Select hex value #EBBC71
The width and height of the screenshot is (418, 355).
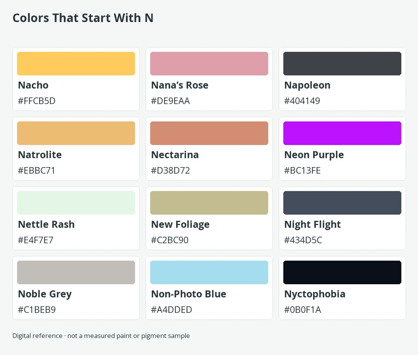point(36,171)
